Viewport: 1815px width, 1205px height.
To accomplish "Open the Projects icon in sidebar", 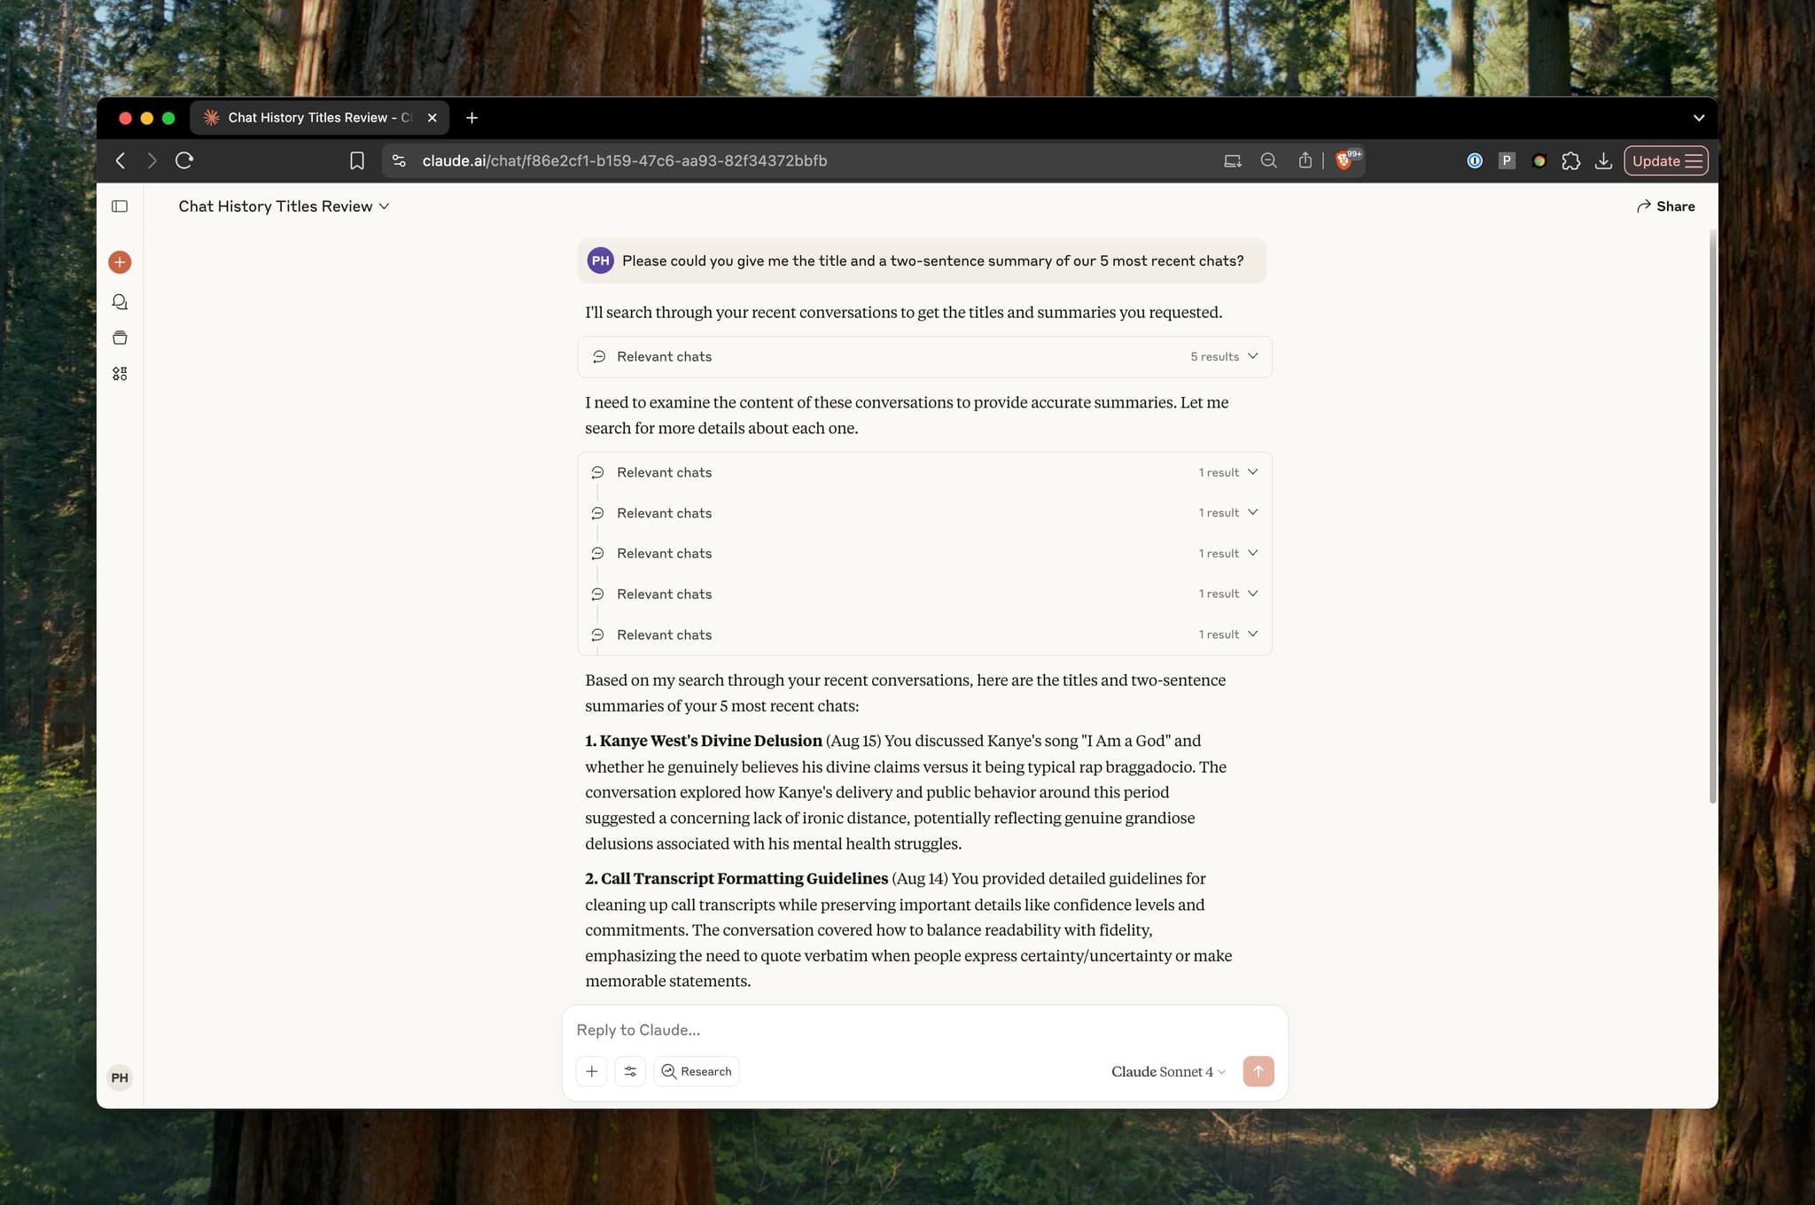I will (x=120, y=338).
